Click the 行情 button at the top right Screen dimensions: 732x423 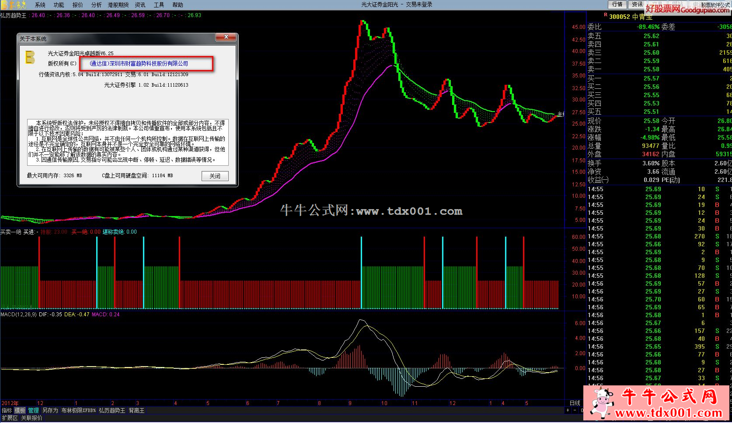[617, 4]
